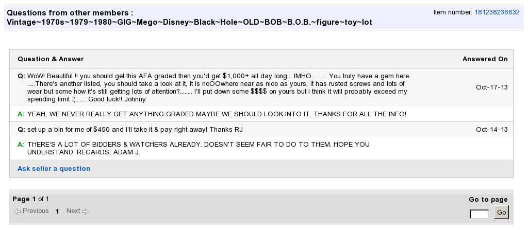The height and width of the screenshot is (230, 528).
Task: Click the right arrow icon beside Next
Action: [85, 211]
